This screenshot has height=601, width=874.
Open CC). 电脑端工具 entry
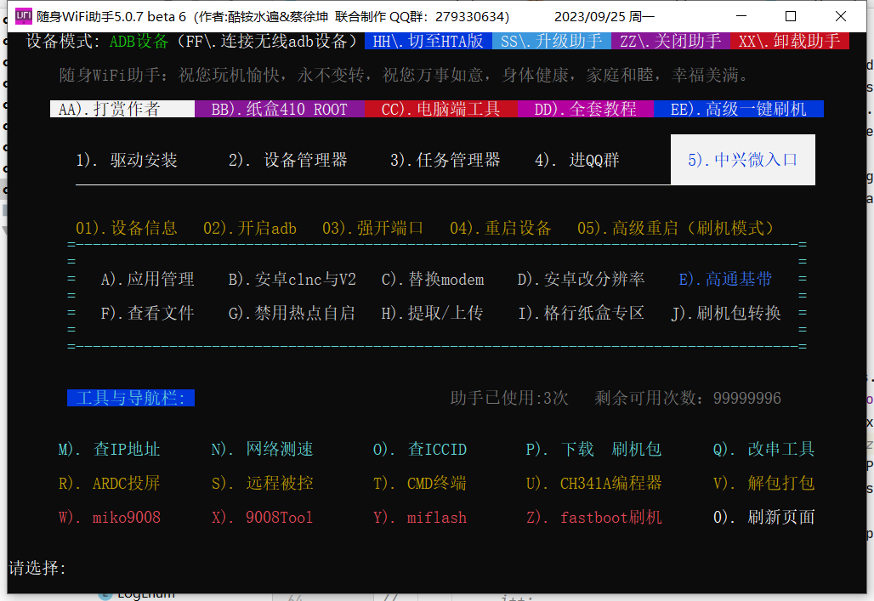coord(441,109)
